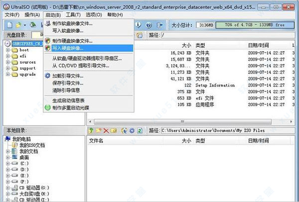Expand the boot folder in the tree
Viewport: 299px width, 202px height.
pyautogui.click(x=8, y=50)
